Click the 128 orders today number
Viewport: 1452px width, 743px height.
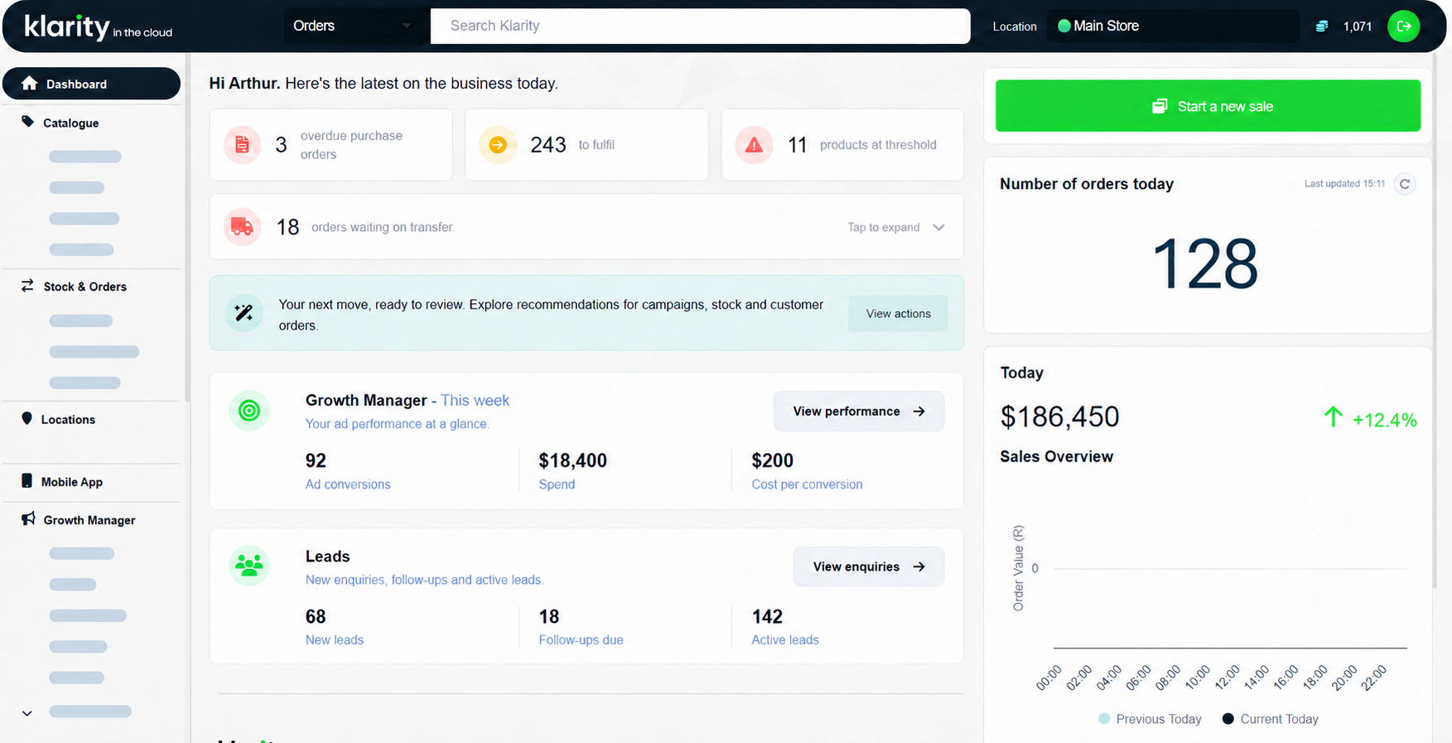point(1205,264)
